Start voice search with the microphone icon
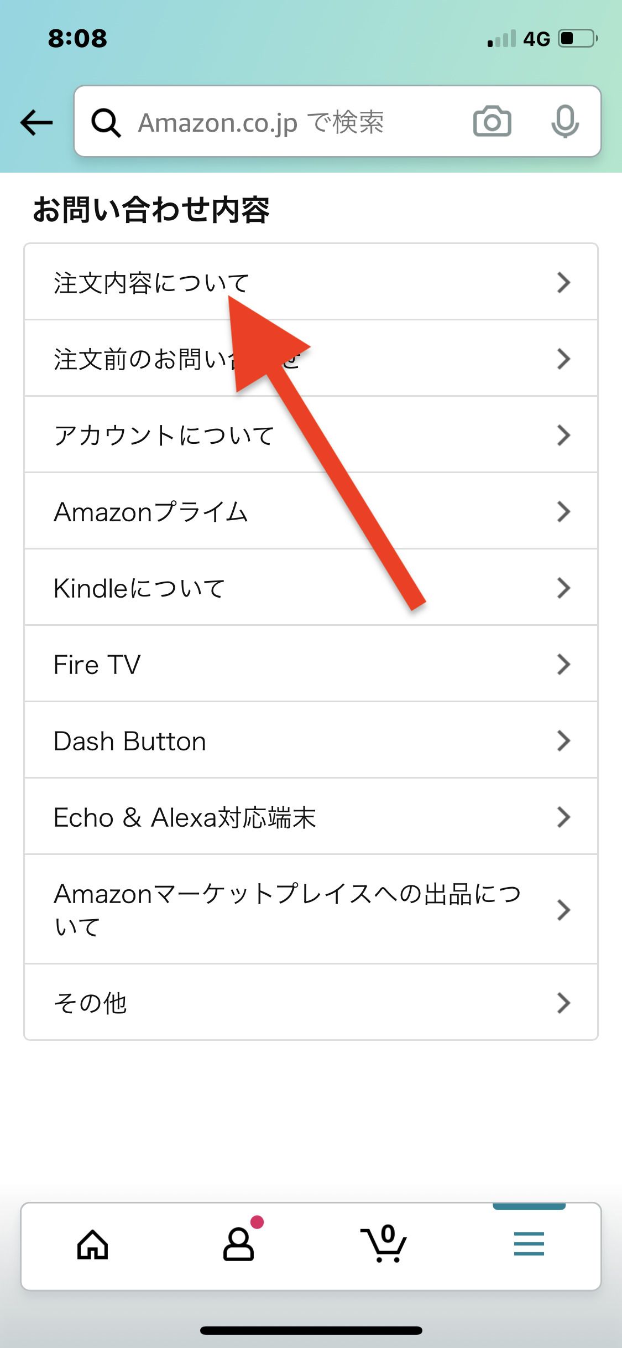 point(564,121)
